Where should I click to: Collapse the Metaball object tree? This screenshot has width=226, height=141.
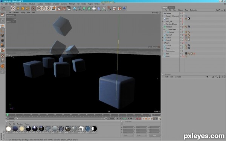(163, 27)
